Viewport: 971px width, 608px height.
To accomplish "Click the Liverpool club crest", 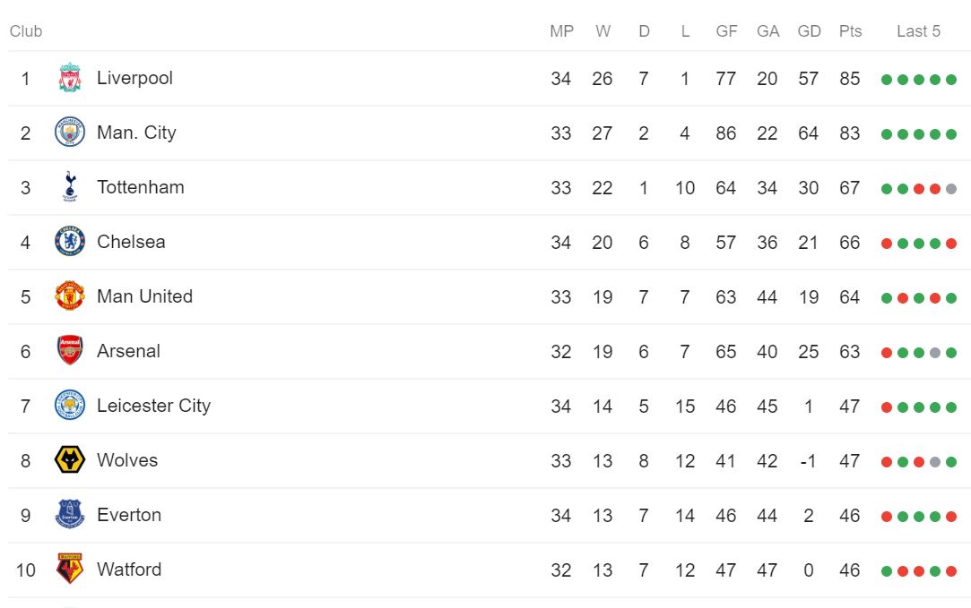I will [70, 78].
